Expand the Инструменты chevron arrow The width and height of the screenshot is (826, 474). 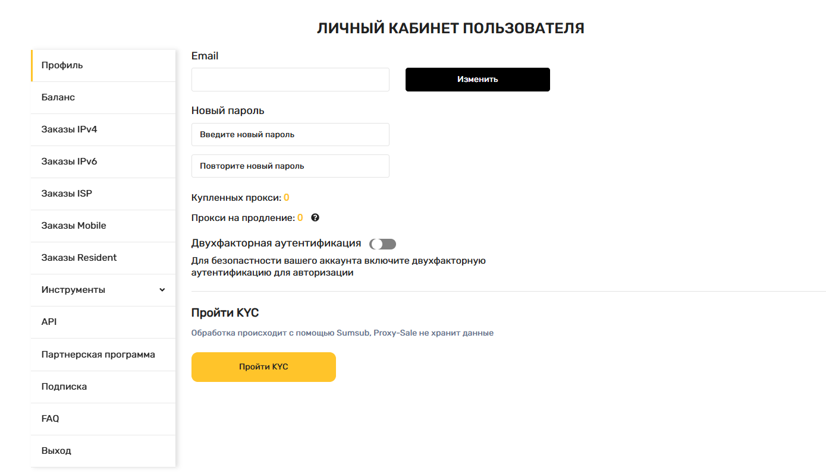162,290
